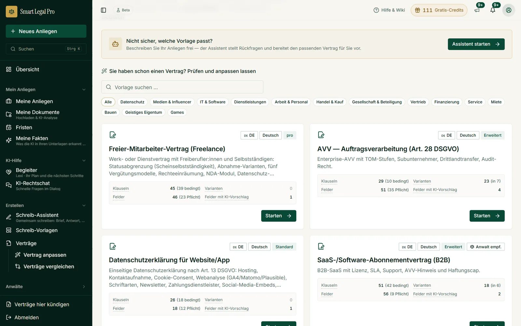Click the SaaS-Abonnementvertrag card document icon

tap(321, 246)
